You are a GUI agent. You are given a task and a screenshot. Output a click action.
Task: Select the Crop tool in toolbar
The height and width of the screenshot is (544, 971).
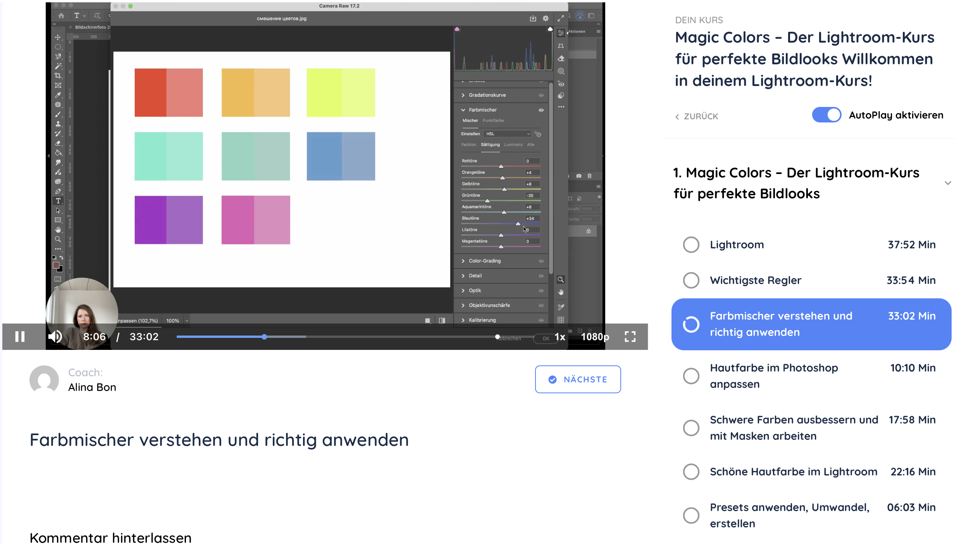pos(58,76)
